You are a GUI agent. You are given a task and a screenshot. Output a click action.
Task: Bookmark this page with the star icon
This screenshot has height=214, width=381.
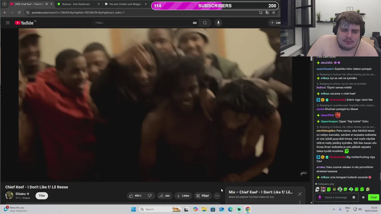(274, 12)
